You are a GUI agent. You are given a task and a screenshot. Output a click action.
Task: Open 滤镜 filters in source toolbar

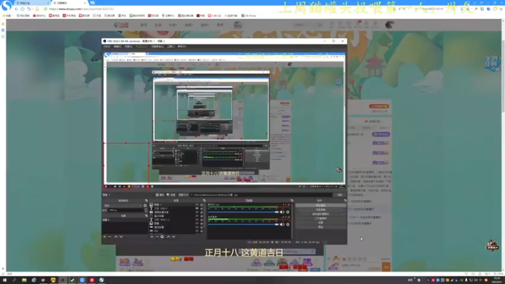171,195
